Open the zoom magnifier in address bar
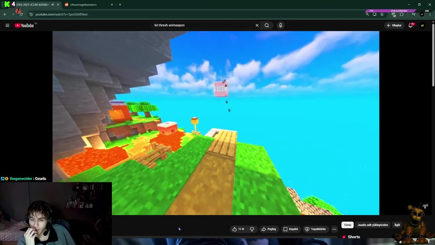The height and width of the screenshot is (245, 435). (367, 14)
